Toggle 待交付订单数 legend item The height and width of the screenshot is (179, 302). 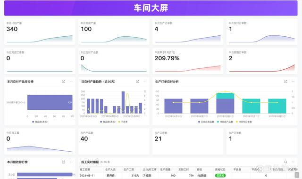pyautogui.click(x=243, y=122)
